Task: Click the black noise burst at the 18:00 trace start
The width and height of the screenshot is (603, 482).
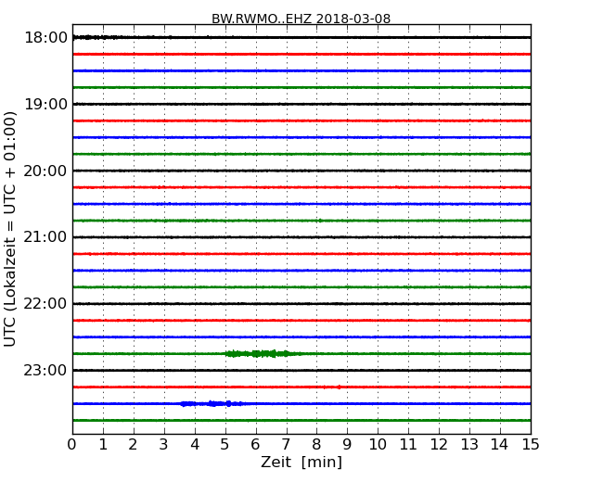Action: (96, 37)
